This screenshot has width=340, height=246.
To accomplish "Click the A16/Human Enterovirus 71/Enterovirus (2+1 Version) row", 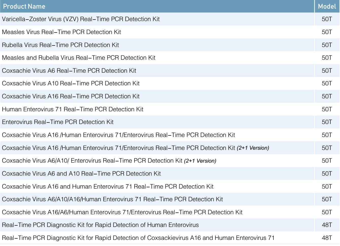I will [x=135, y=148].
